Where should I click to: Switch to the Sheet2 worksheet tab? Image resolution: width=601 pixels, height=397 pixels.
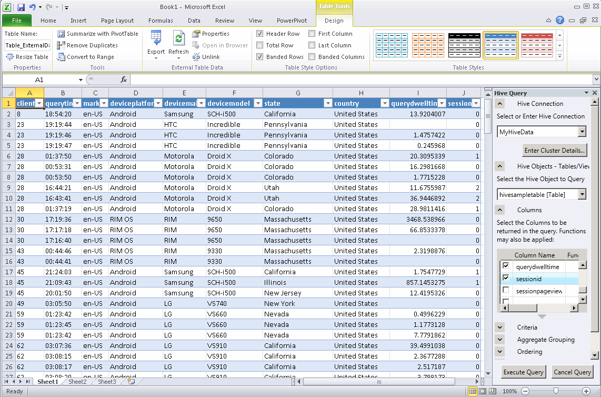click(77, 382)
